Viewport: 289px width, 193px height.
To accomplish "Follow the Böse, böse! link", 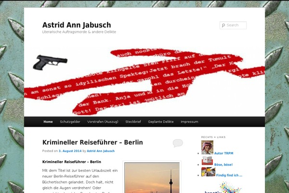I will click(x=223, y=165).
